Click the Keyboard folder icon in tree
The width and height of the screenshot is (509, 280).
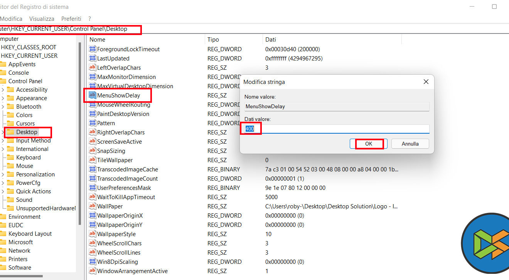10,158
